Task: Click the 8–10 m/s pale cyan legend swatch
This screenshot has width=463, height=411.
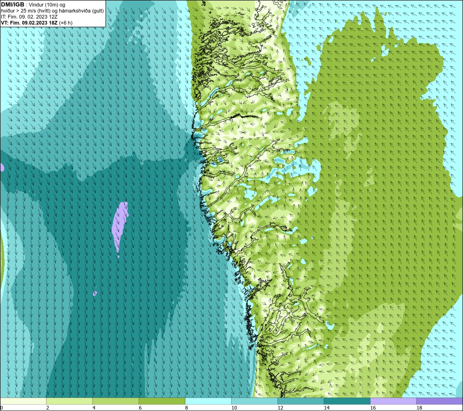Action: 208,401
